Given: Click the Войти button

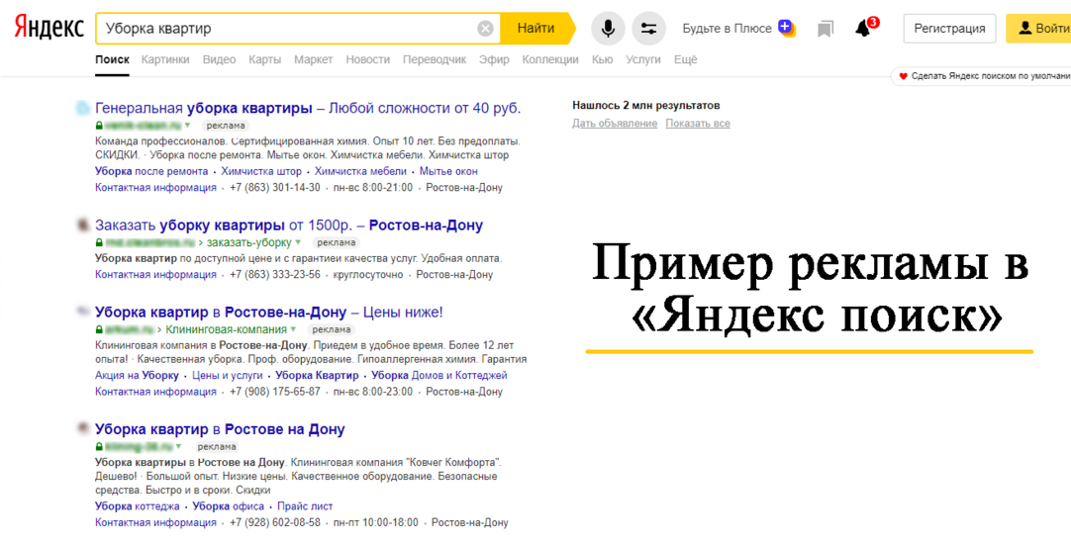Looking at the screenshot, I should 1039,29.
